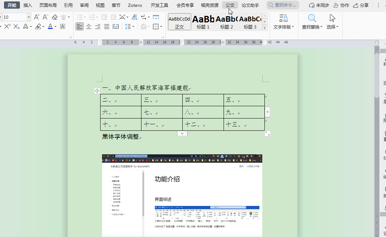Open font size dropdown arrow
The image size is (386, 237).
(29, 17)
